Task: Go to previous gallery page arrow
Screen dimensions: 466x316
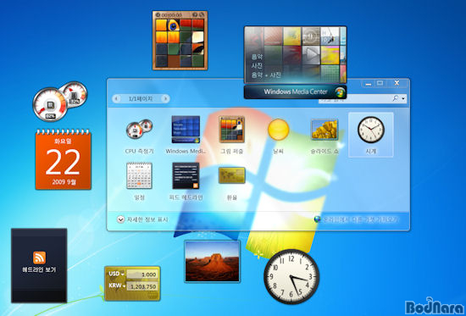Action: pos(116,98)
